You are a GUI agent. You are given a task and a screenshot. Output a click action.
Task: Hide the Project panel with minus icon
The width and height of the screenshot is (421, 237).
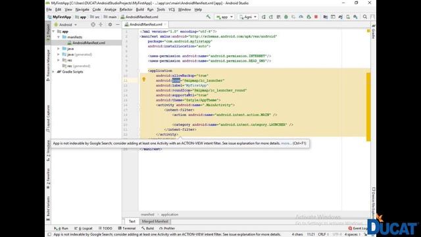tap(118, 24)
